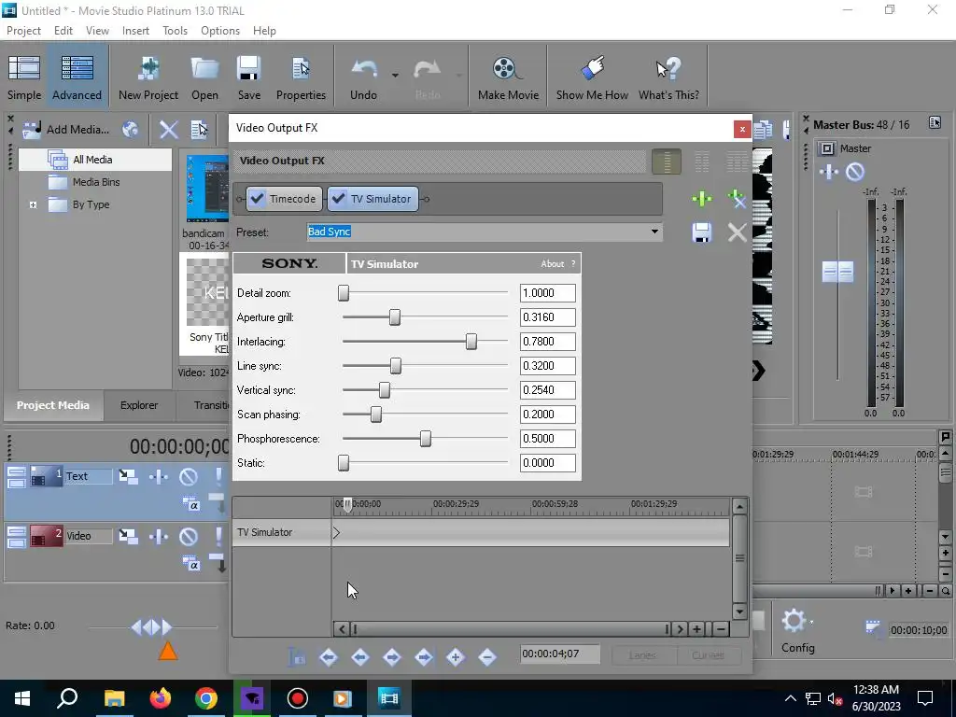This screenshot has height=717, width=956.
Task: Close the Video Output FX dialog
Action: (x=742, y=129)
